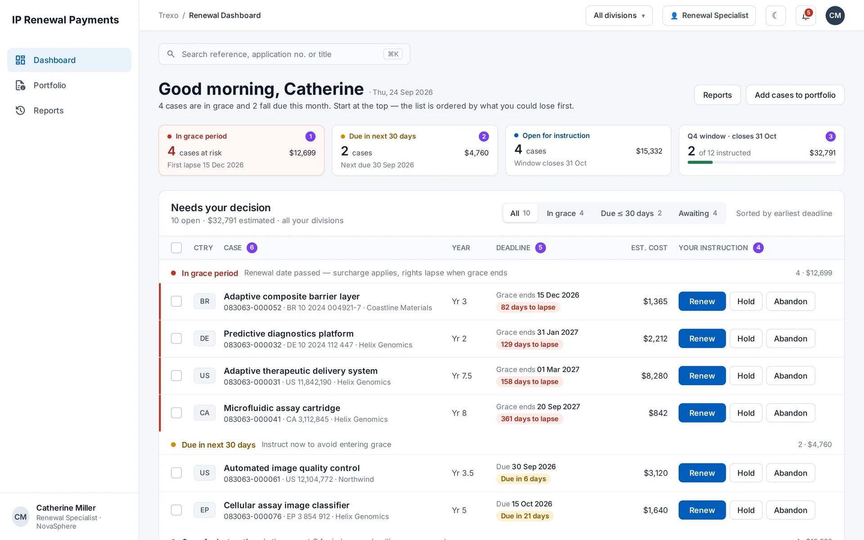Abandon Microfluidic assay cartridge case
Screen dimensions: 864x540
790,413
